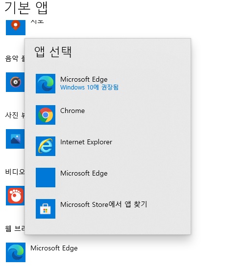Choose the Chrome icon in the app list

coord(46,115)
